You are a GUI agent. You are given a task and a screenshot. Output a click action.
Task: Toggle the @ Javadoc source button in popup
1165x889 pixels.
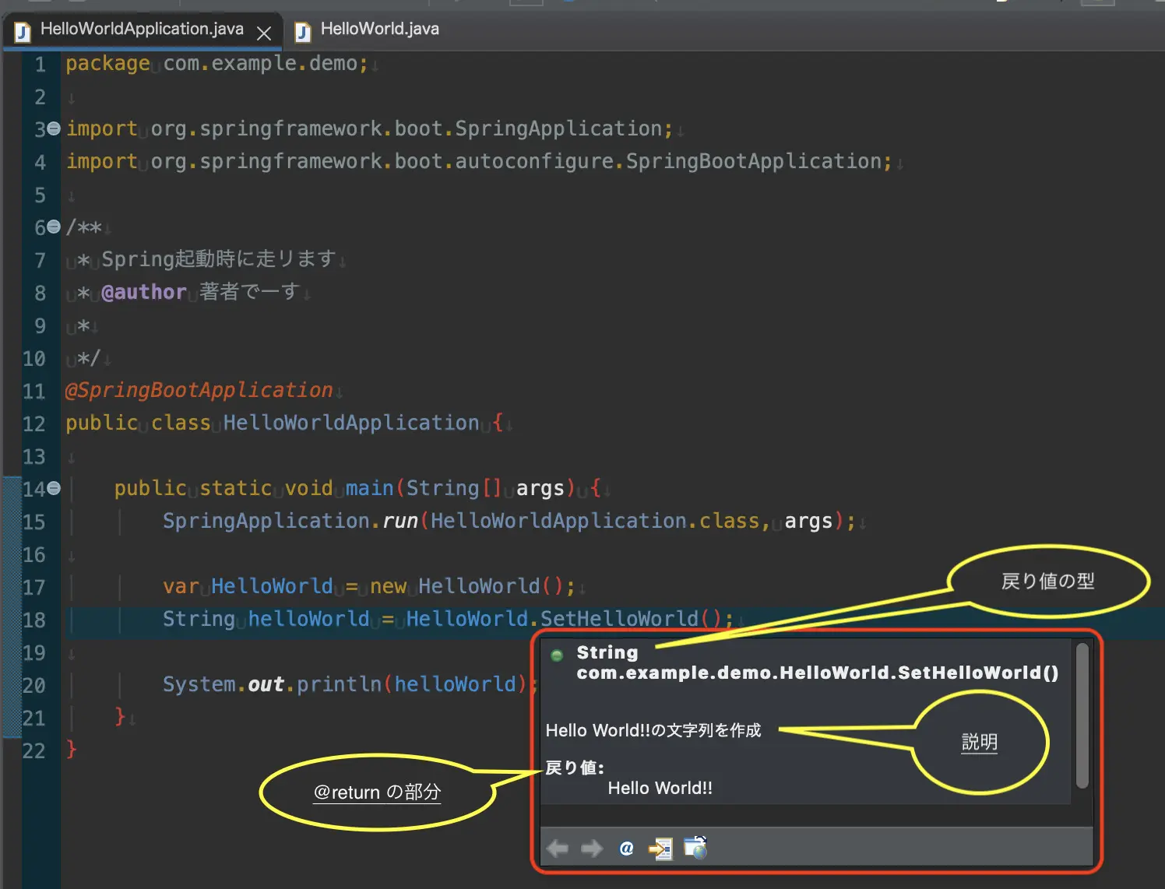(x=625, y=848)
